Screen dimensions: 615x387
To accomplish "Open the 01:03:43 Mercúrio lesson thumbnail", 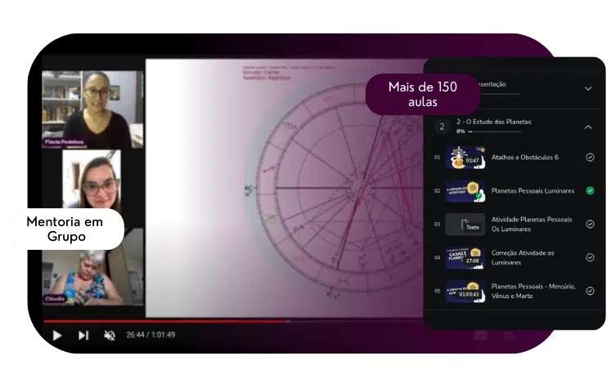I will click(465, 291).
